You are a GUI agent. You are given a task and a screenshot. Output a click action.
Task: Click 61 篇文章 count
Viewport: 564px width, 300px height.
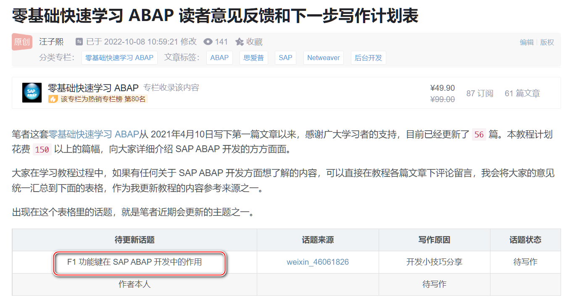522,93
